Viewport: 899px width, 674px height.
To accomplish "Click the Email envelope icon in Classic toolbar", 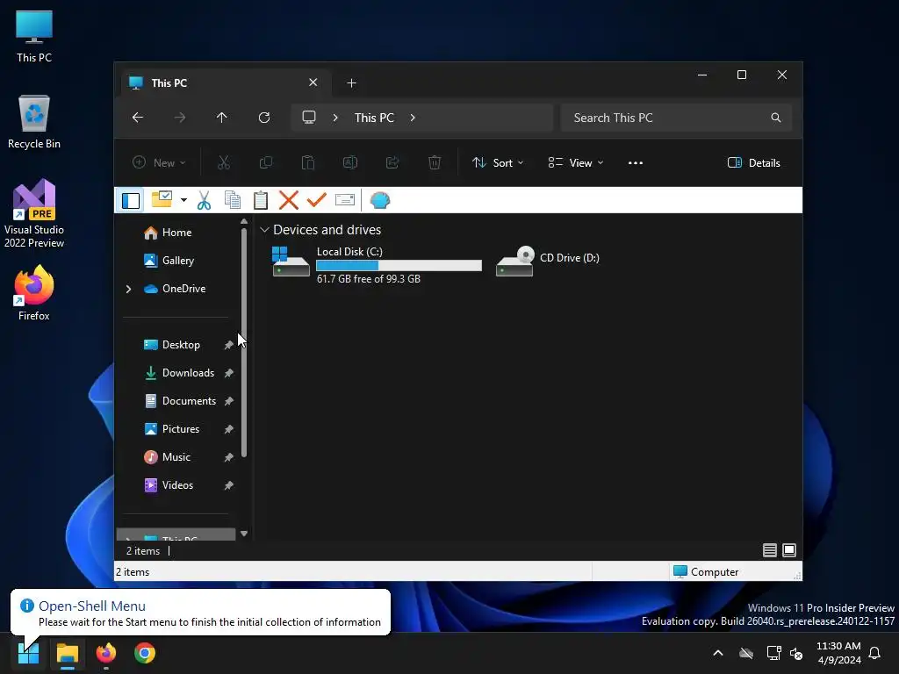I will (344, 200).
